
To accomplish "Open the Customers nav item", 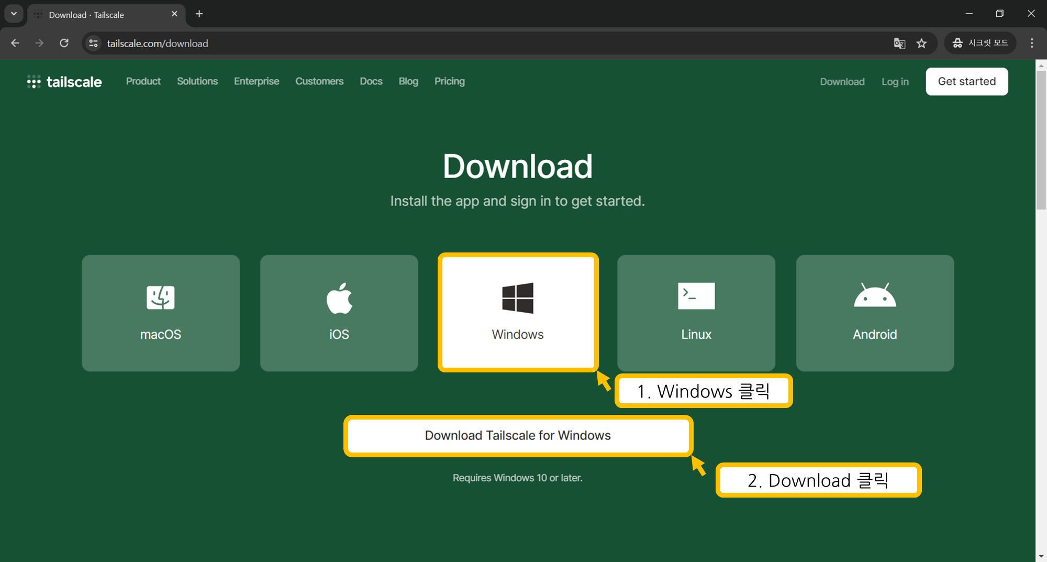I will 319,81.
